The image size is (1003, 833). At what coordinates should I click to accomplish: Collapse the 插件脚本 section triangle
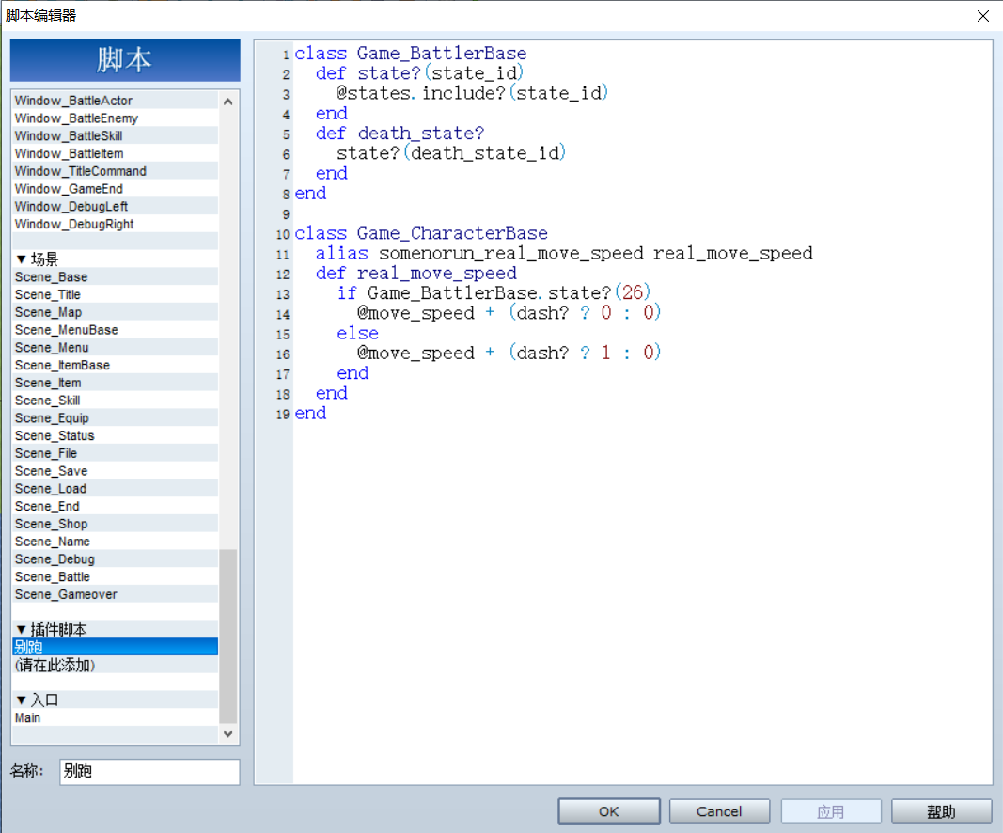tap(21, 630)
